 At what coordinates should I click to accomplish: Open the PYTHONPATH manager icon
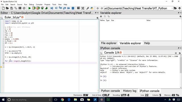[x=92, y=8]
